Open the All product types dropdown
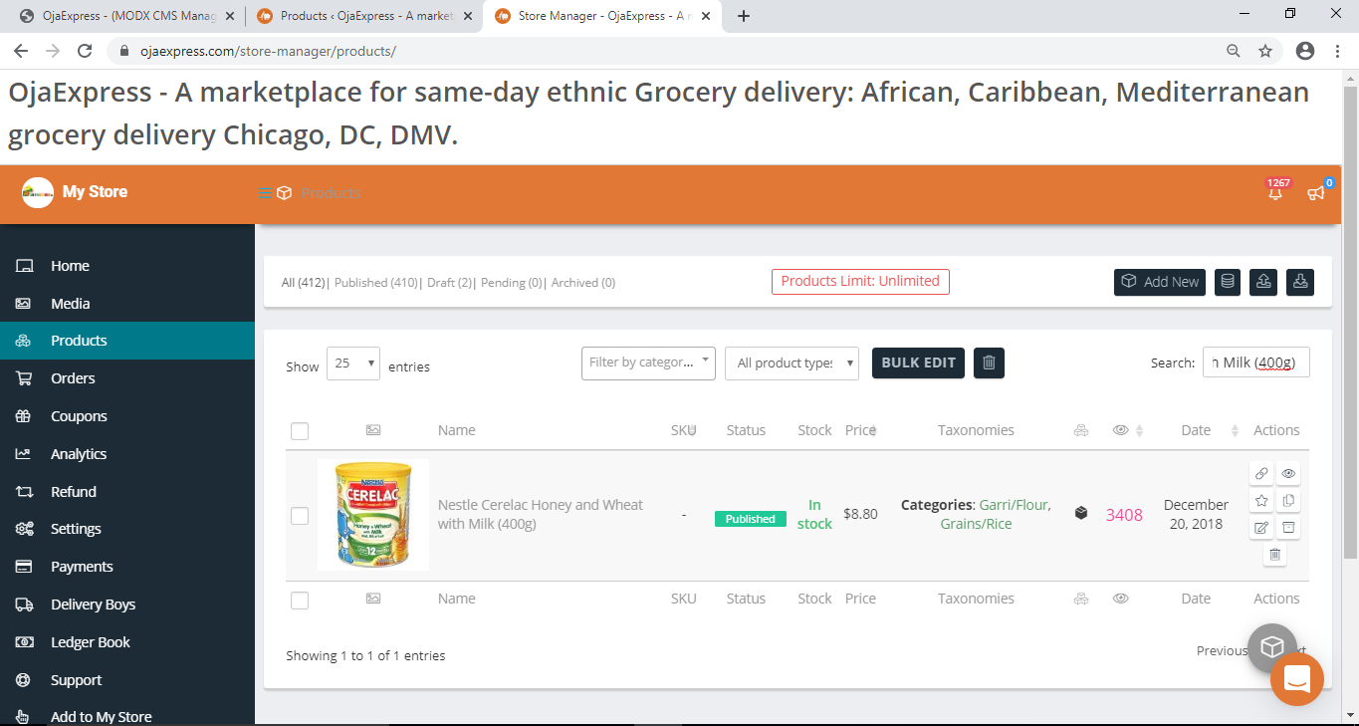This screenshot has width=1359, height=726. (x=792, y=363)
